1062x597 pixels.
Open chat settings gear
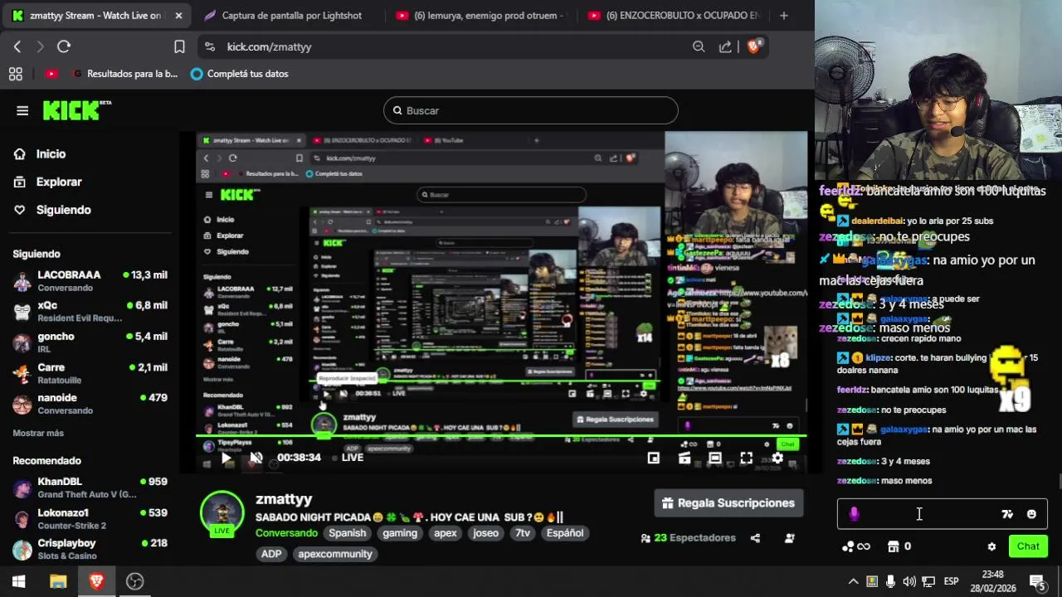[x=991, y=546]
